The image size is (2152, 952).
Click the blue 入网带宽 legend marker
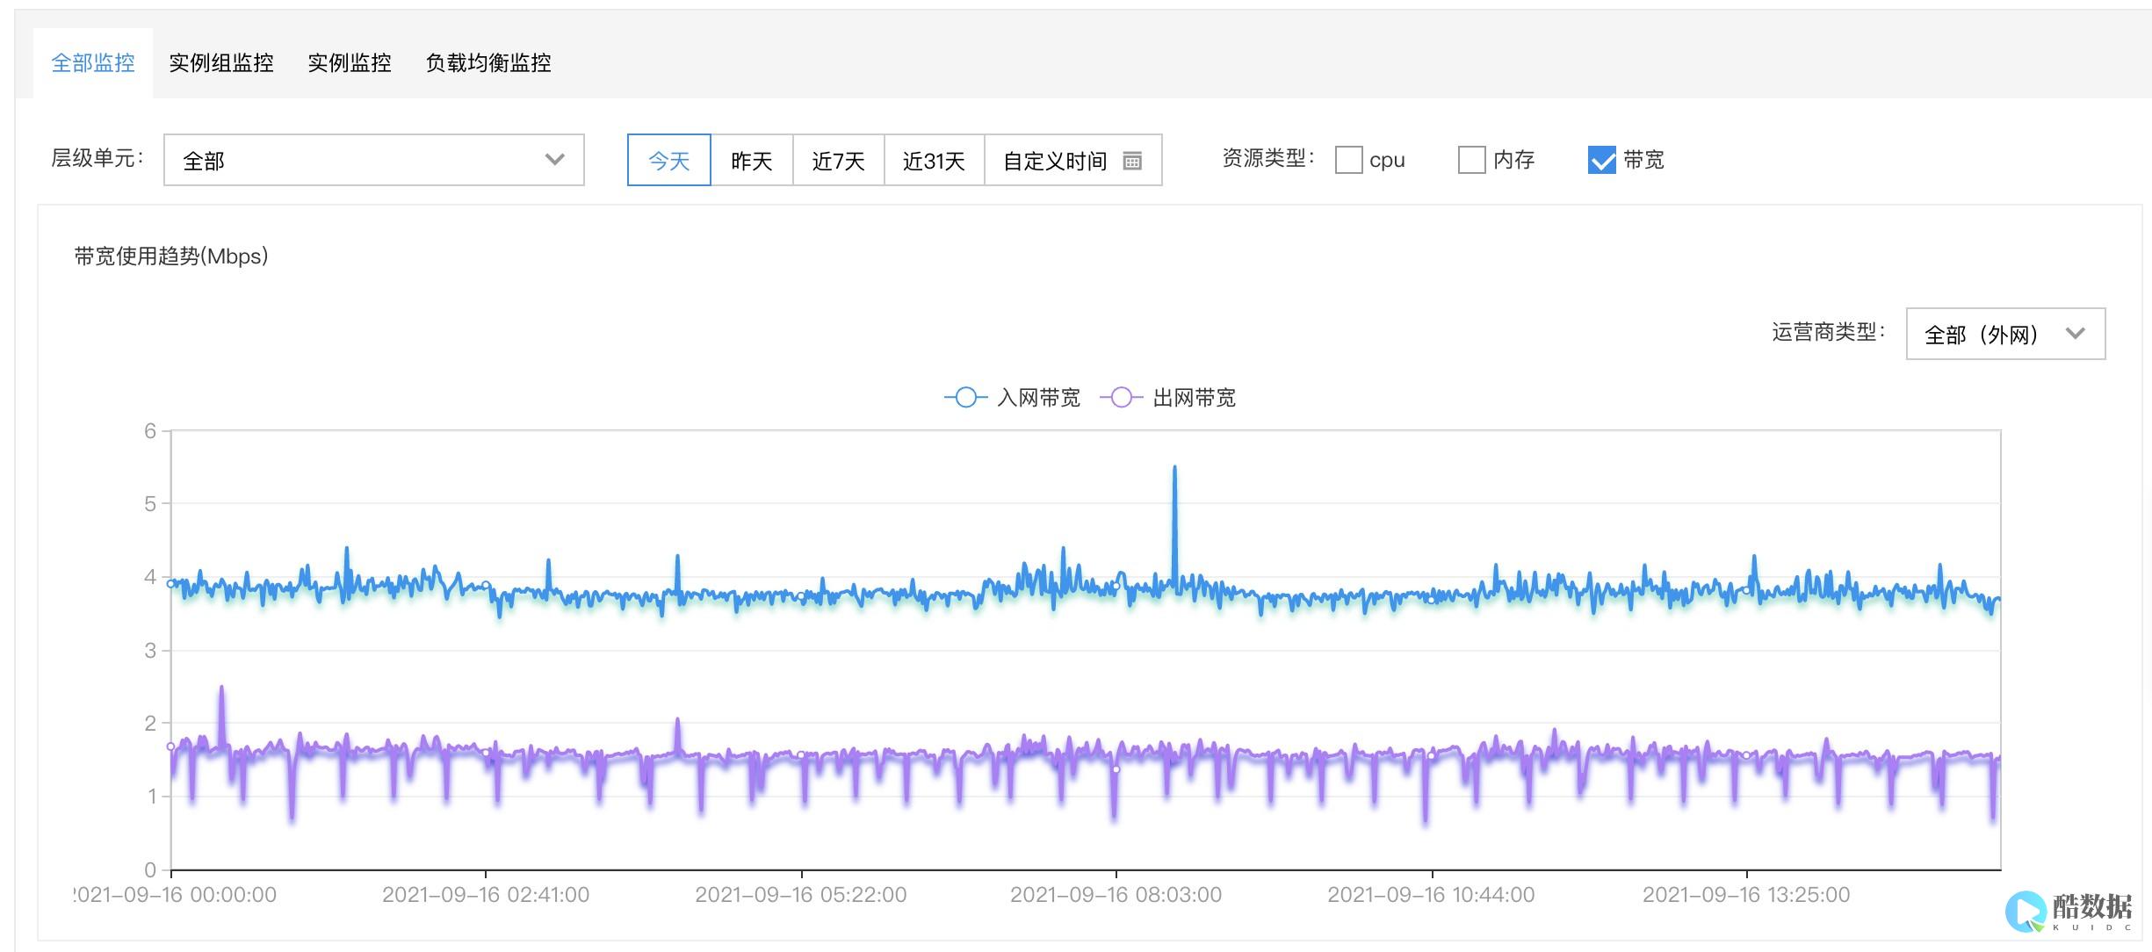click(x=965, y=398)
